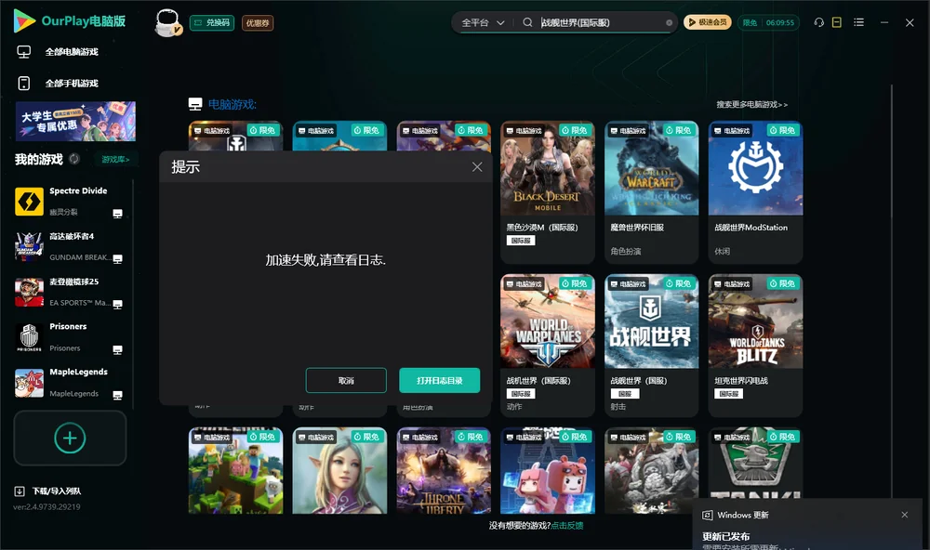Open the list menu icon in the title bar

(858, 22)
